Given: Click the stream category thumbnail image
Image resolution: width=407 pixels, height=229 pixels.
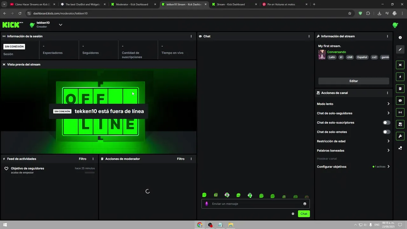Looking at the screenshot, I should [x=322, y=55].
